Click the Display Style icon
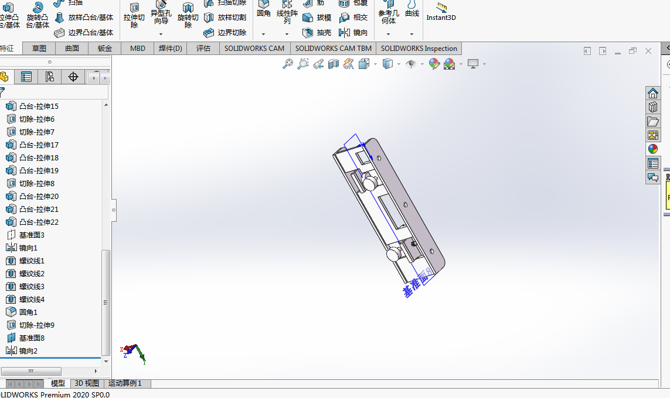Image resolution: width=670 pixels, height=398 pixels. 387,64
